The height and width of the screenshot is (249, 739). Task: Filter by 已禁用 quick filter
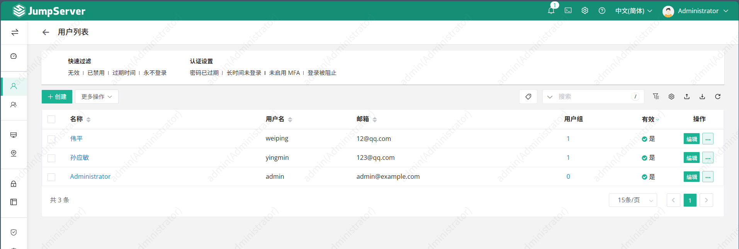(x=96, y=73)
